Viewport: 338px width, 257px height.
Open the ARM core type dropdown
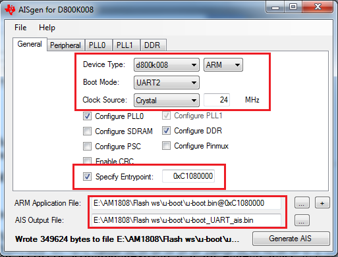(x=223, y=65)
